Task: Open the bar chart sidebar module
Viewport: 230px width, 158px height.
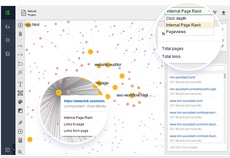Action: [8, 26]
